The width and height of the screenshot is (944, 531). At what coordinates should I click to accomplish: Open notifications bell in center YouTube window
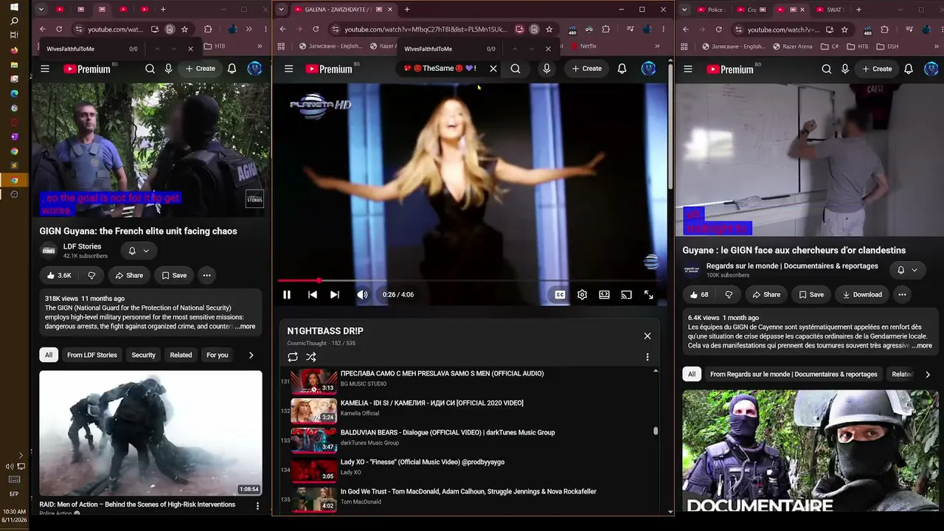[x=622, y=69]
